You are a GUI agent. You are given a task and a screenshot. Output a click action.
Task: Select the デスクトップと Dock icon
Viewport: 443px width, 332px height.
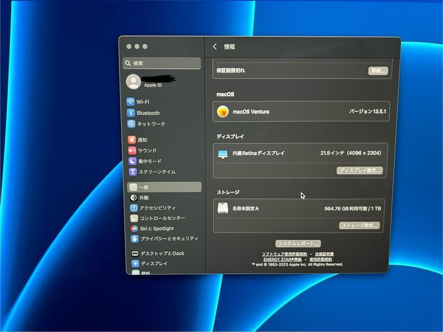tap(135, 253)
